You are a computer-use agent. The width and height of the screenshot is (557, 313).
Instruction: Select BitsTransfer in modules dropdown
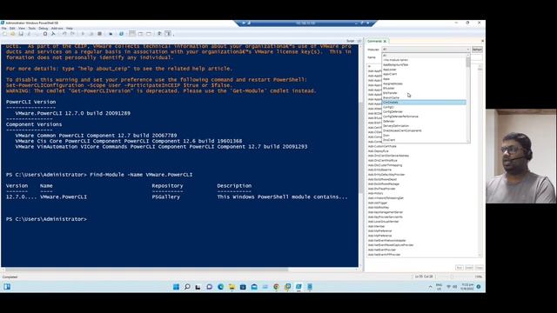[x=424, y=93]
